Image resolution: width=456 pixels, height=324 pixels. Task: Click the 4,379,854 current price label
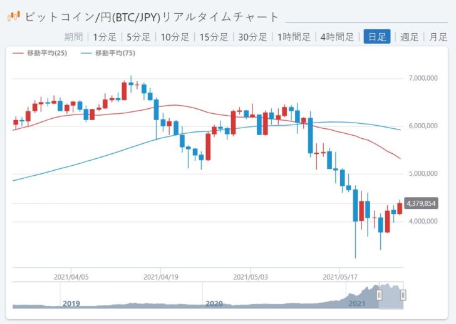[421, 203]
